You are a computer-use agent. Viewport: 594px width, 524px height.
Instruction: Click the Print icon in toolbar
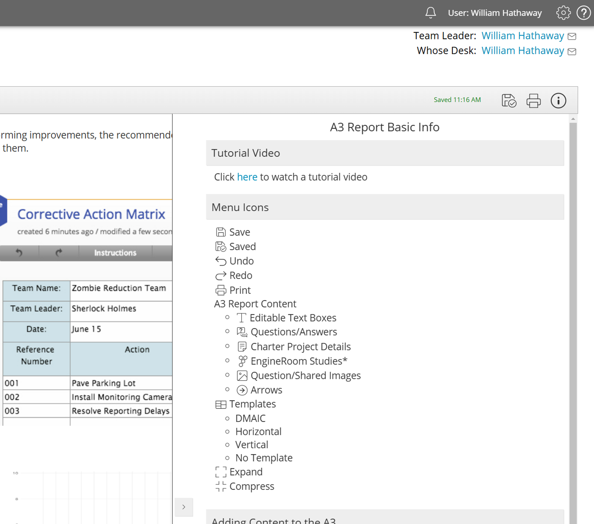pyautogui.click(x=533, y=101)
